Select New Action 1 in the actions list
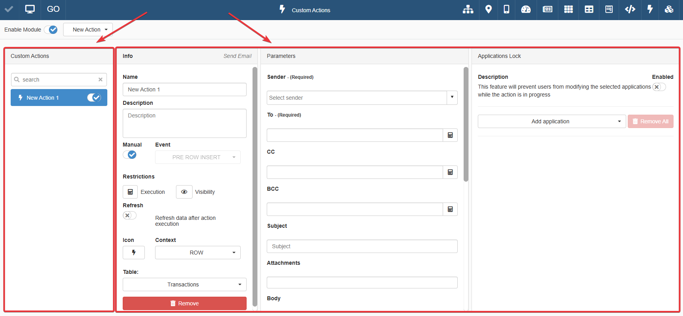 click(59, 98)
